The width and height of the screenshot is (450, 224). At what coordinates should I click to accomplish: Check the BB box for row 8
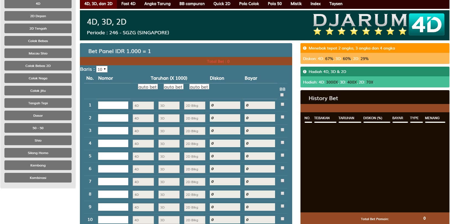[x=282, y=193]
